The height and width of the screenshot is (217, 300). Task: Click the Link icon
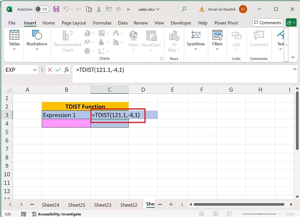(x=237, y=35)
